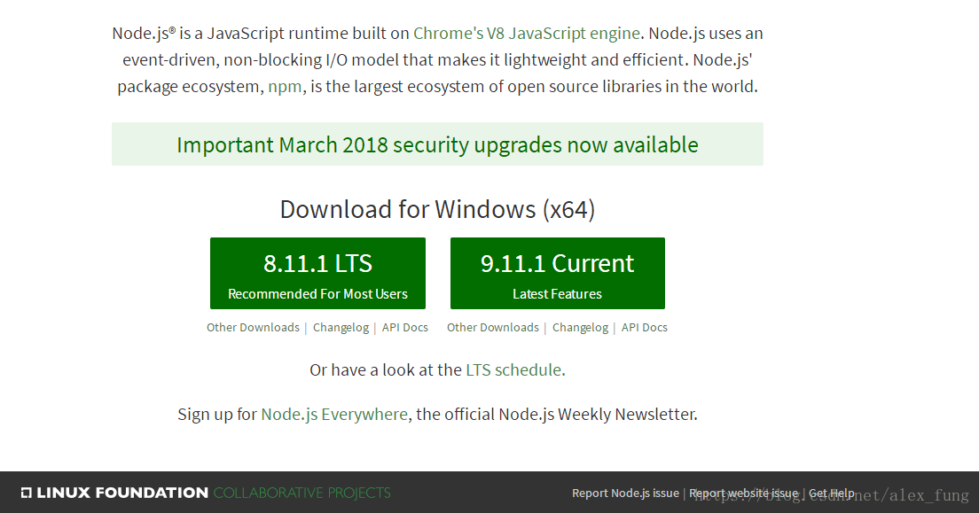View Changelog under the 9.11.1 Current button
Image resolution: width=979 pixels, height=513 pixels.
[x=580, y=328]
